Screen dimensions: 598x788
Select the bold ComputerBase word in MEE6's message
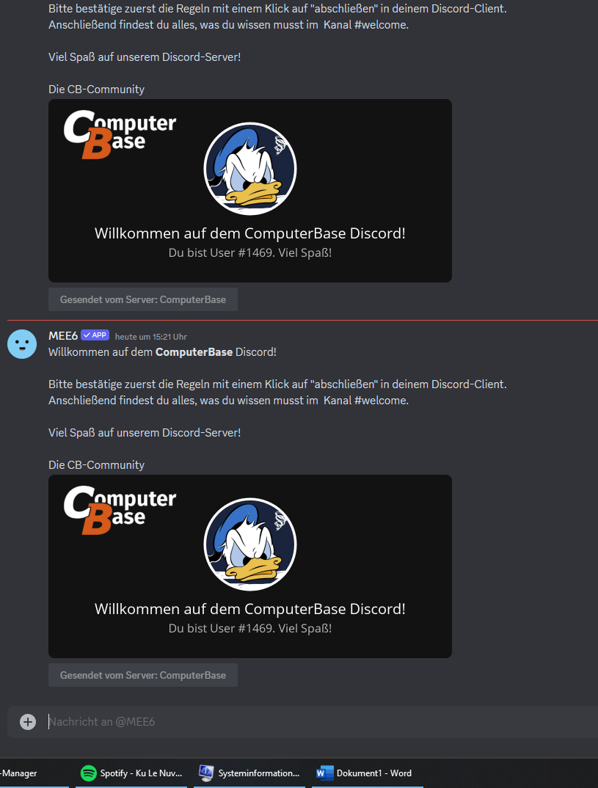[x=194, y=351]
